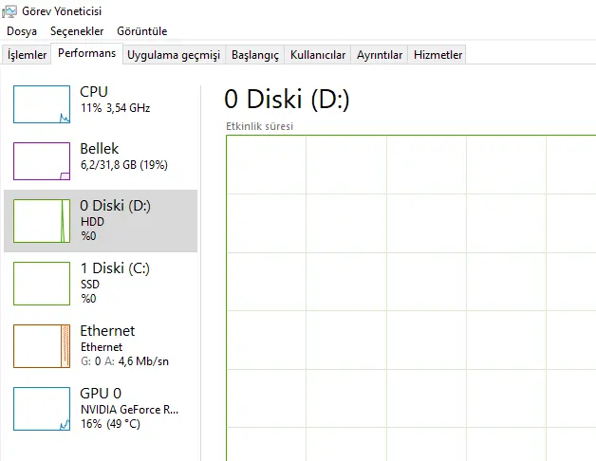Select the Performans tab
Screen dimensions: 596x461
tap(86, 53)
